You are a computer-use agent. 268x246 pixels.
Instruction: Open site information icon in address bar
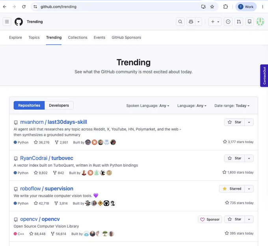coord(35,7)
